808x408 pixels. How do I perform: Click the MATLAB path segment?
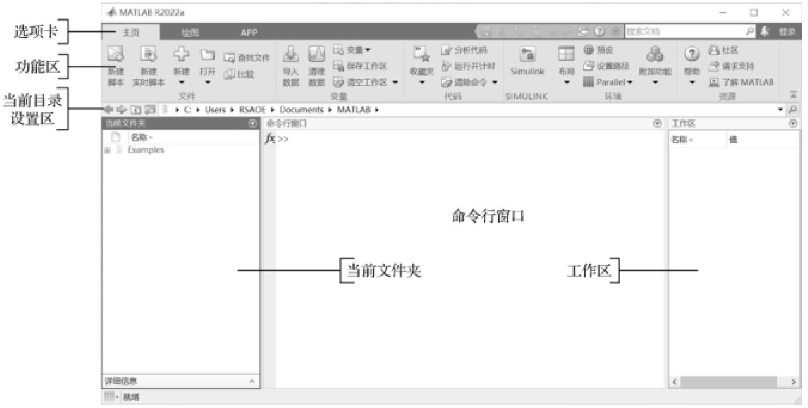353,109
